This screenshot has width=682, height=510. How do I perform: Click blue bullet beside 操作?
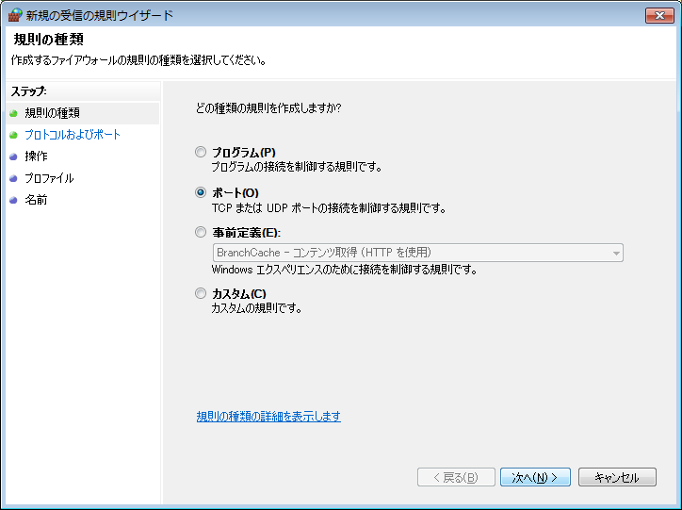pyautogui.click(x=13, y=156)
